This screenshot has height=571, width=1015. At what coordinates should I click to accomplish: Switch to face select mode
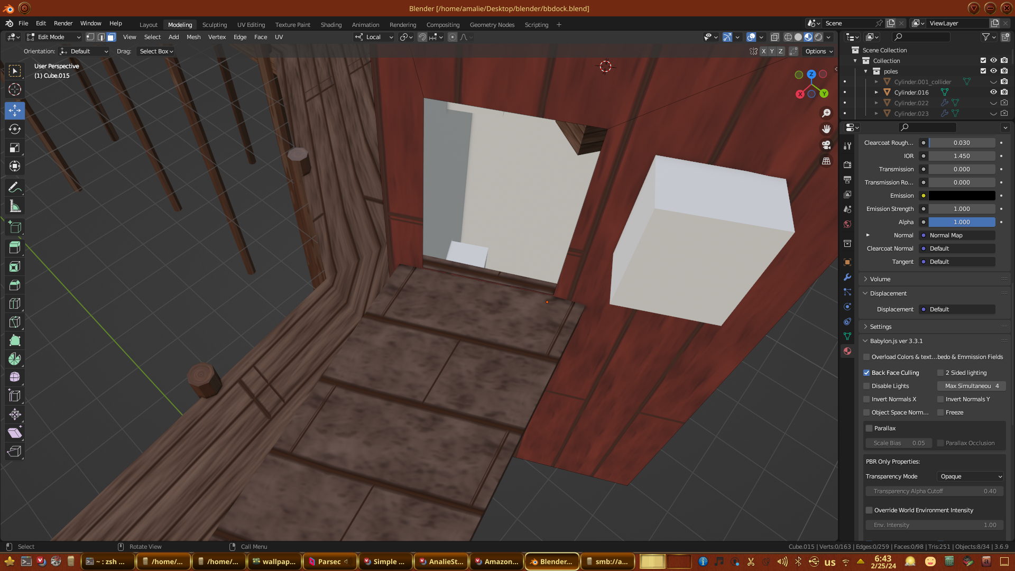click(111, 37)
